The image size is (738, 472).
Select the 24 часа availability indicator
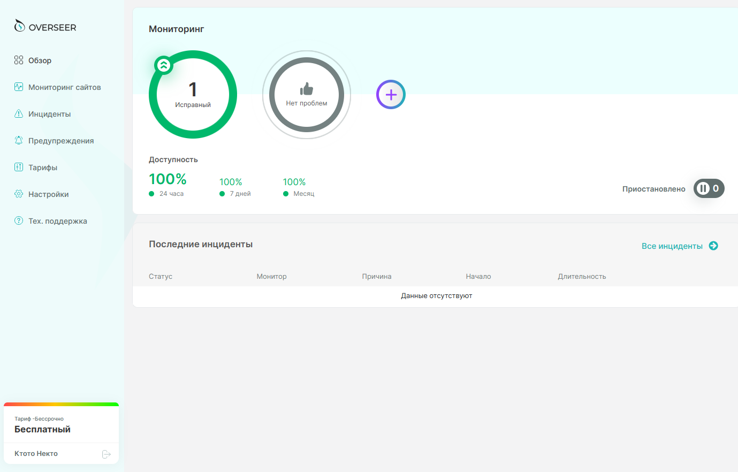[x=168, y=184]
